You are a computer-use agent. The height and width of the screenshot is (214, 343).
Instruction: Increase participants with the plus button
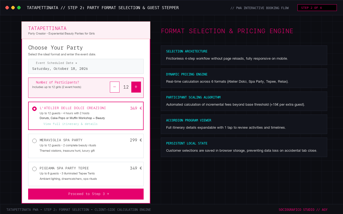click(x=136, y=87)
